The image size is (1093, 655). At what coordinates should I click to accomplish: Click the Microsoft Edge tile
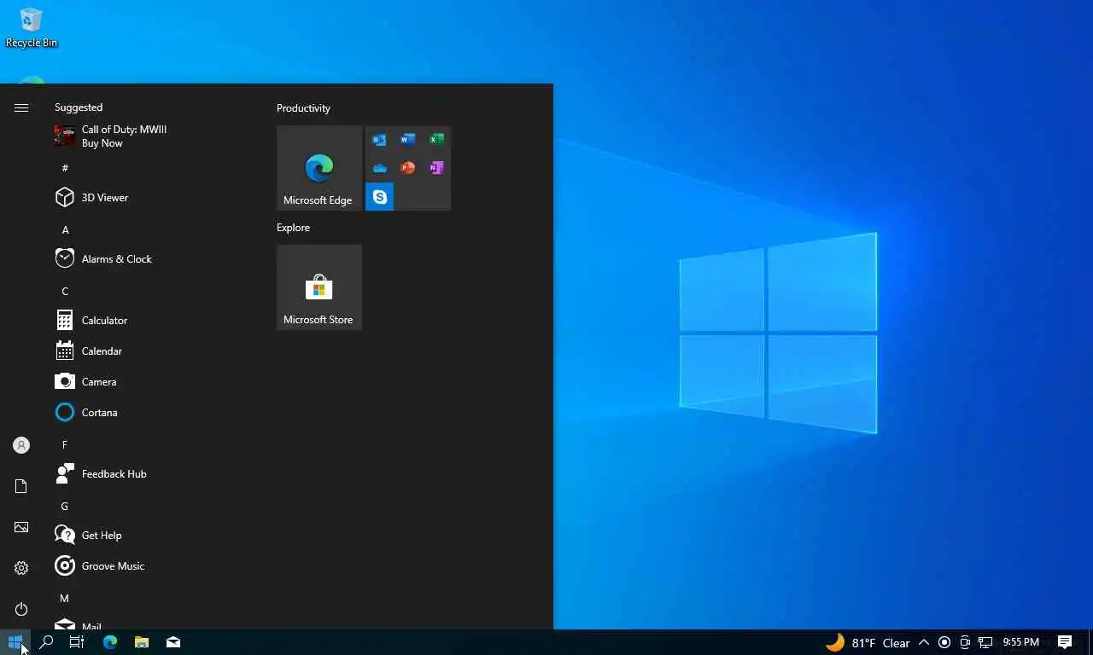tap(319, 168)
